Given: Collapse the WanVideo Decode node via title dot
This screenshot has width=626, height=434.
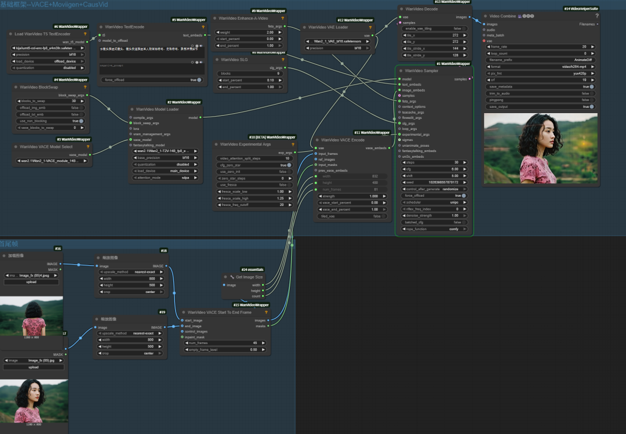Looking at the screenshot, I should [x=401, y=9].
